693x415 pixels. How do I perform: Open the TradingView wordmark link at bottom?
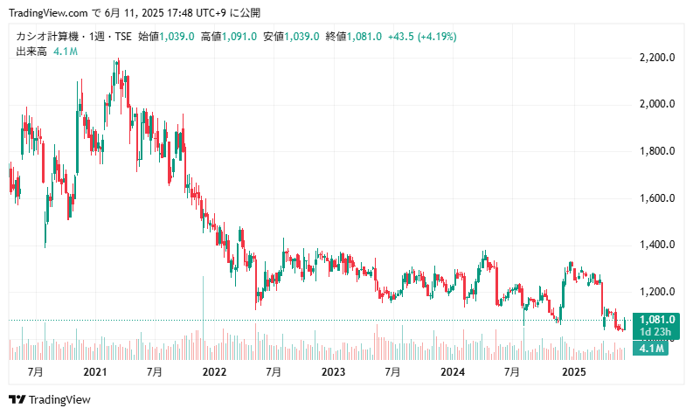point(59,399)
